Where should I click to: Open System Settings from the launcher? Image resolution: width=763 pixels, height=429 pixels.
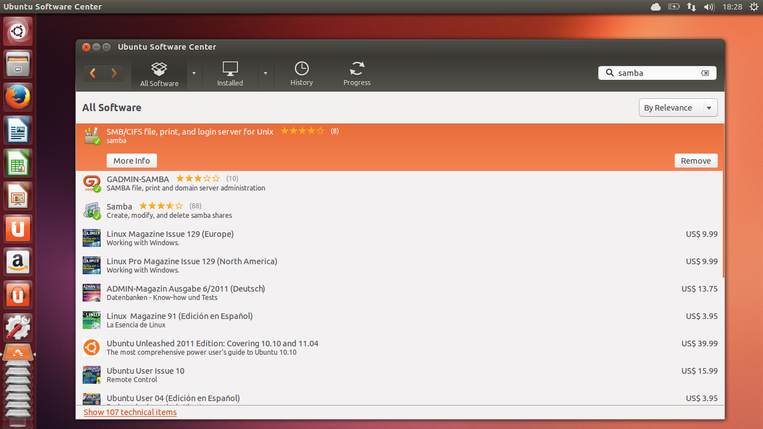click(18, 328)
